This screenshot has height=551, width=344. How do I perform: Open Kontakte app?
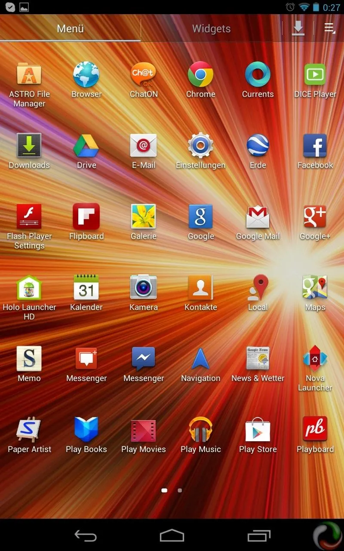point(201,293)
